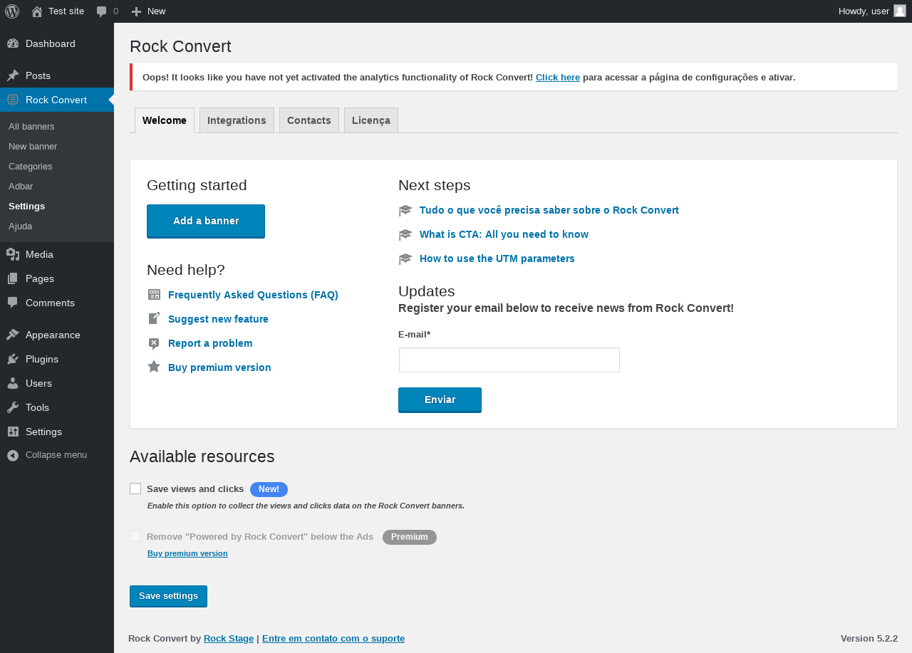This screenshot has width=912, height=653.
Task: Open the Contacts tab
Action: (309, 120)
